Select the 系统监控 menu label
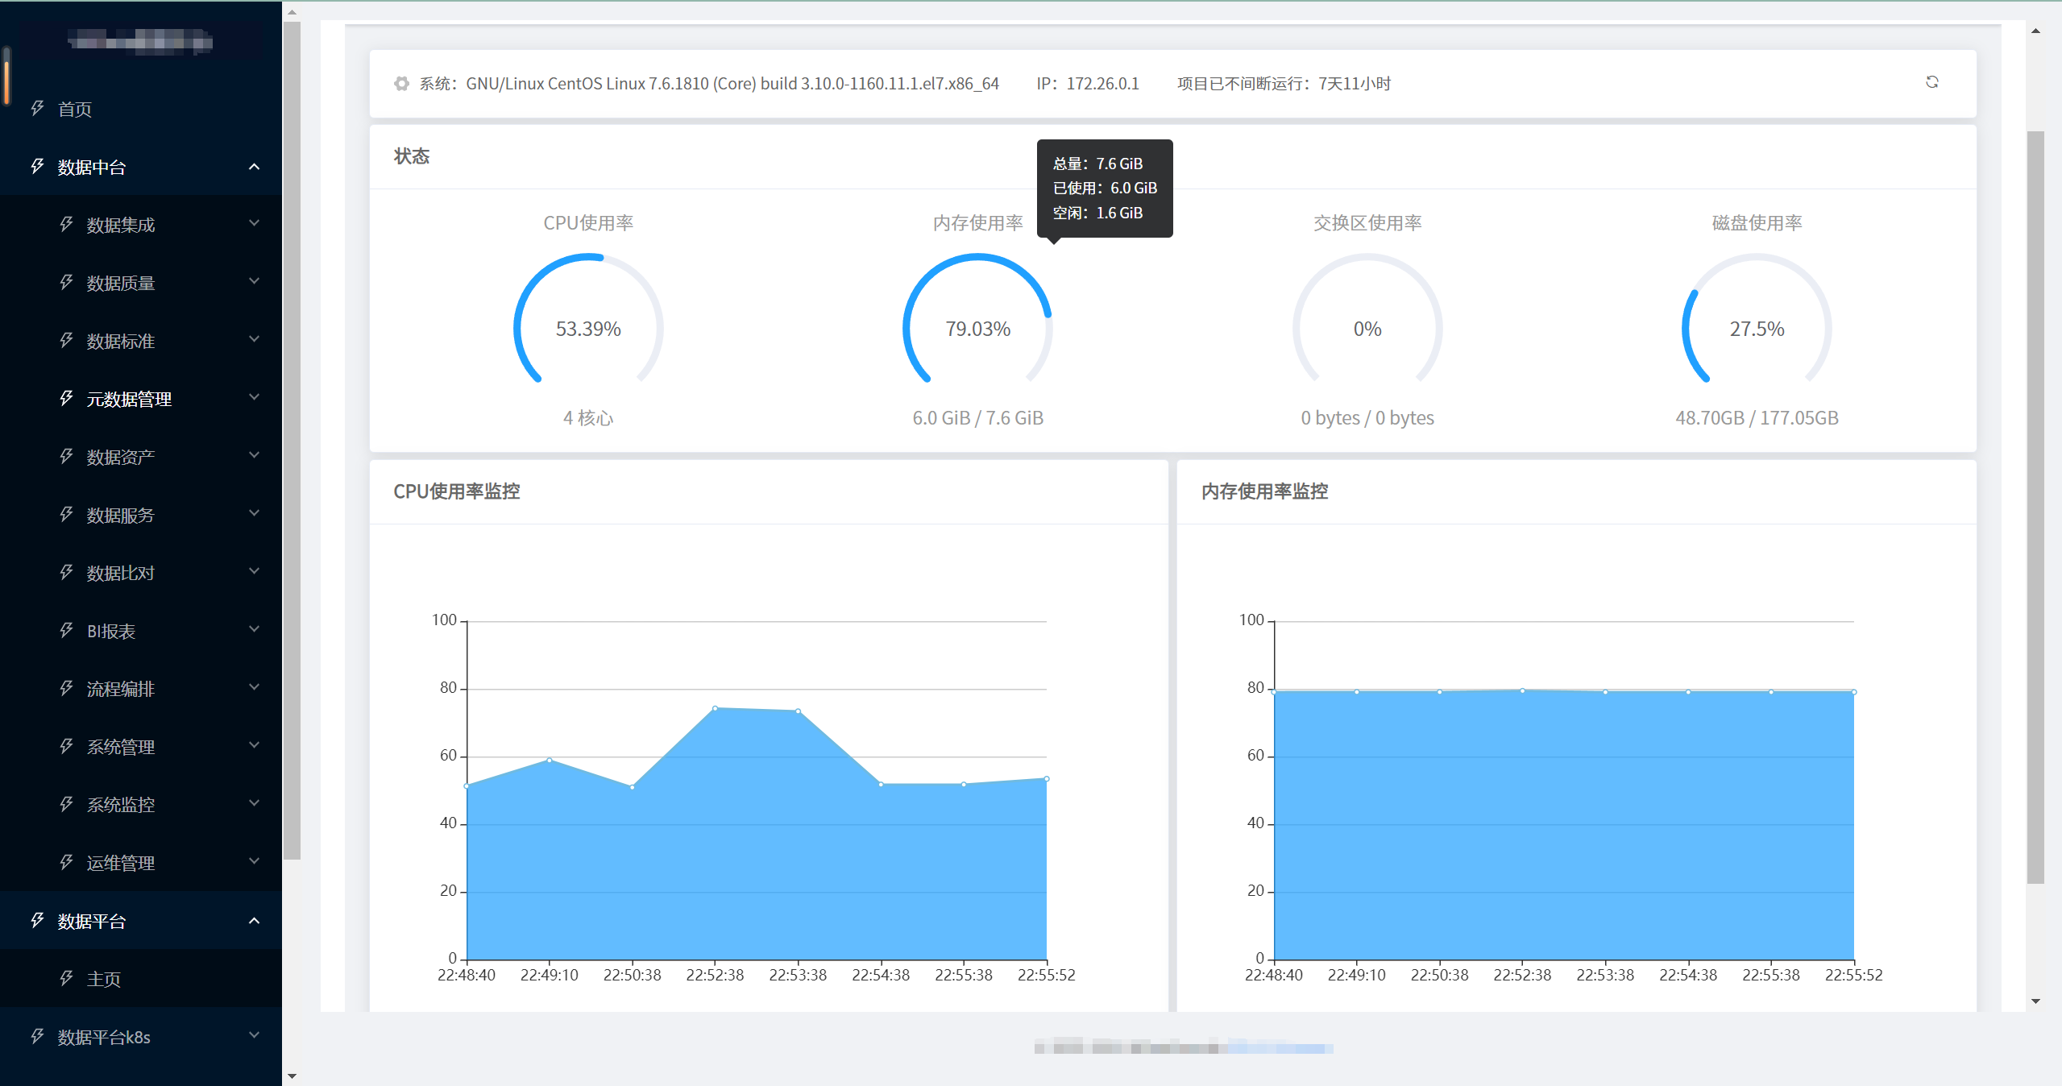Image resolution: width=2062 pixels, height=1086 pixels. [121, 805]
